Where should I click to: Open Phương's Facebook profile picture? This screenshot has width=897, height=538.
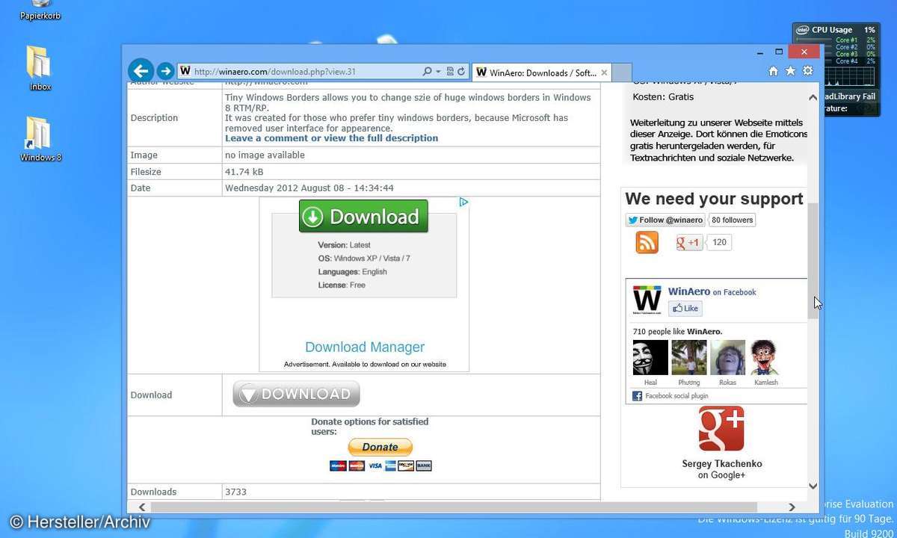tap(689, 358)
